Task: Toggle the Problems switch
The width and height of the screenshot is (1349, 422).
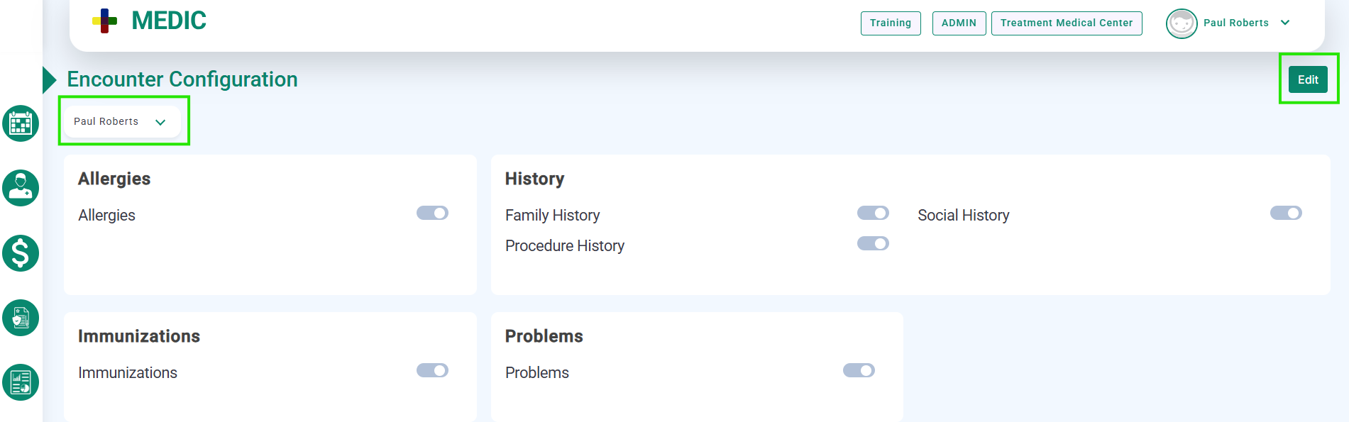Action: click(859, 370)
